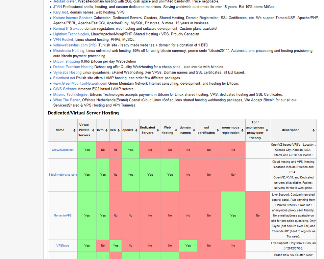Click the description column header text
Viewport: 324px width, 259px height.
pos(291,130)
